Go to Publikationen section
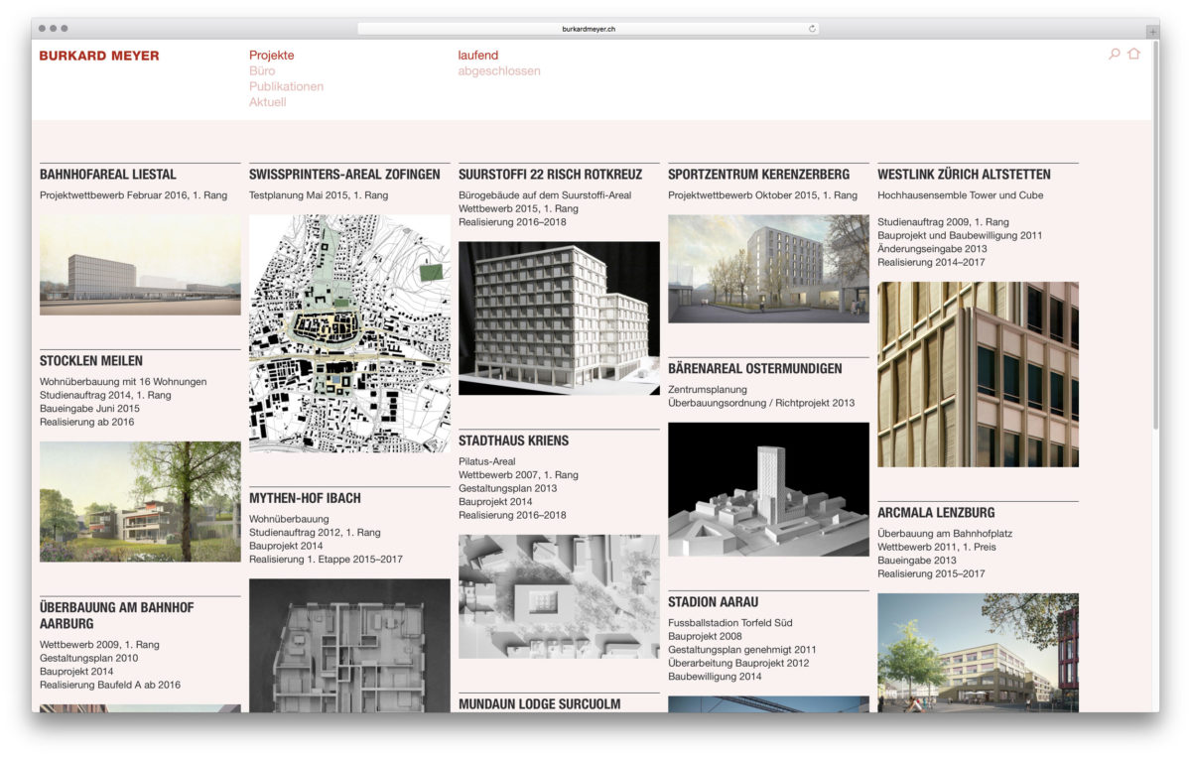 [286, 86]
